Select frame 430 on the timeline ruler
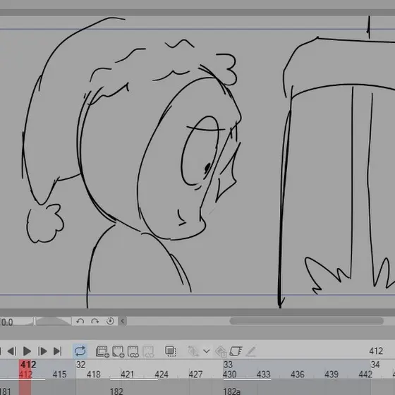This screenshot has width=395, height=395. tap(229, 374)
